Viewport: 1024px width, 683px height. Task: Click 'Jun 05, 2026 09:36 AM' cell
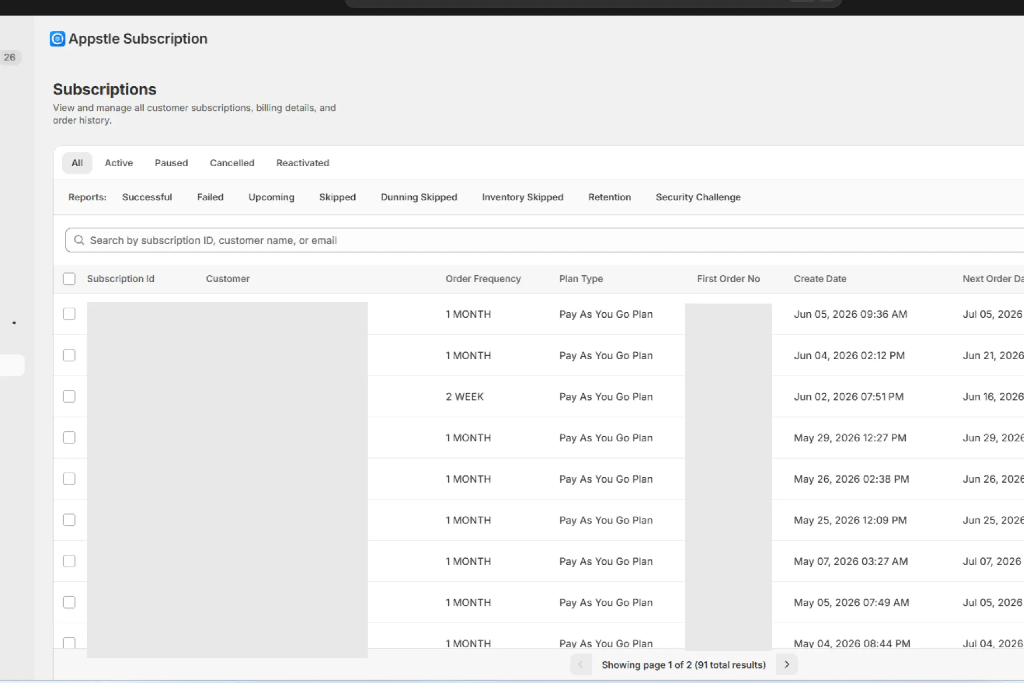click(x=850, y=314)
